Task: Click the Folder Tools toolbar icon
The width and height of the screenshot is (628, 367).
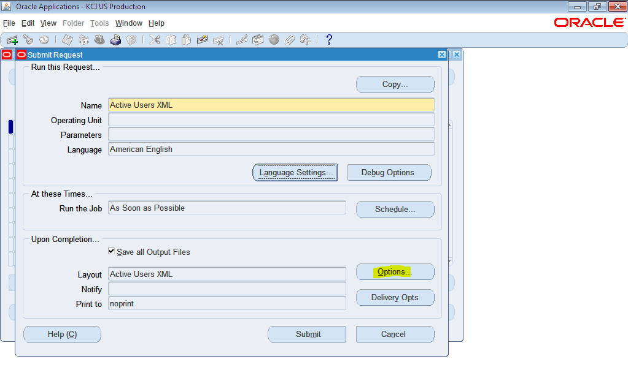Action: [x=306, y=40]
